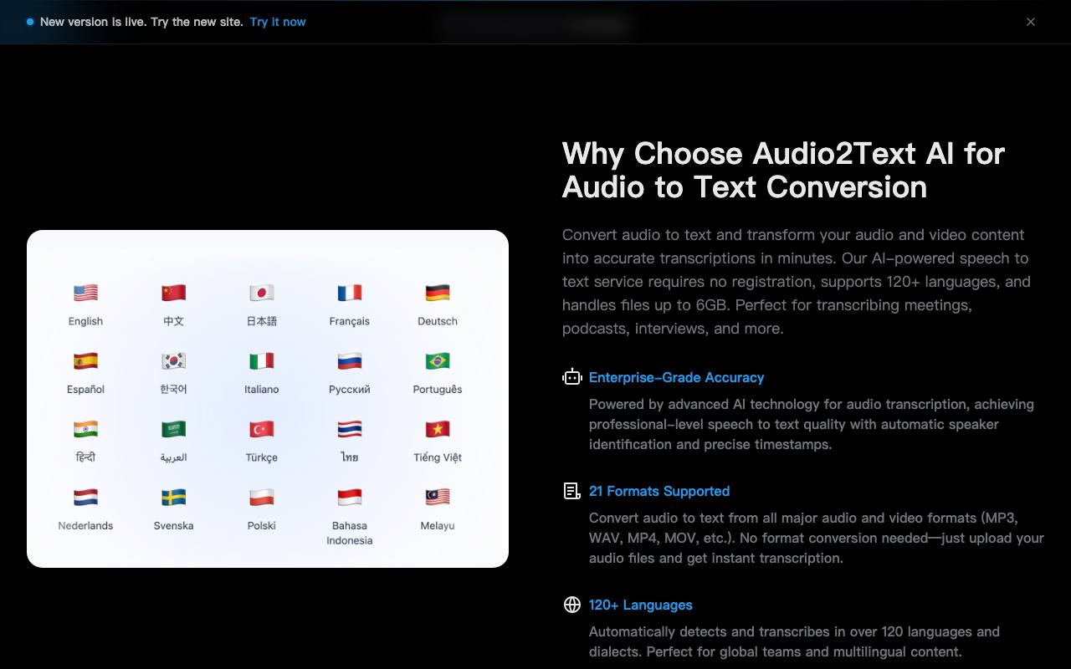Click the Turkey flag icon
Viewport: 1071px width, 669px height.
click(x=262, y=429)
